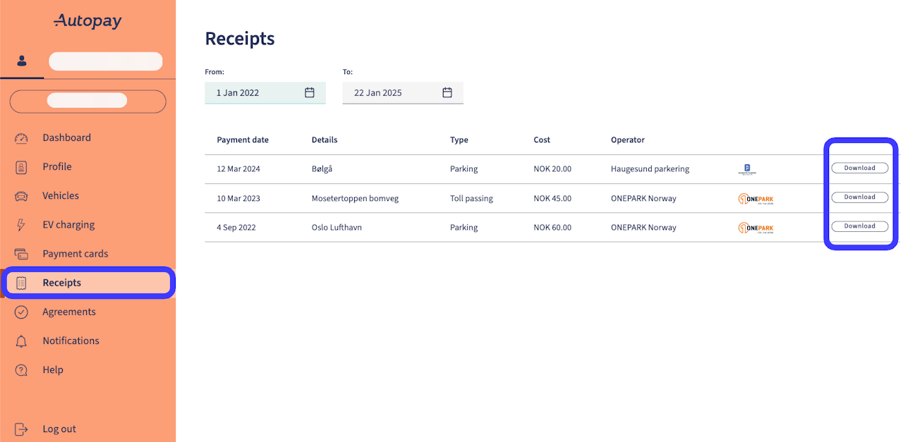903x442 pixels.
Task: Download the Bølgå parking receipt
Action: pyautogui.click(x=859, y=168)
